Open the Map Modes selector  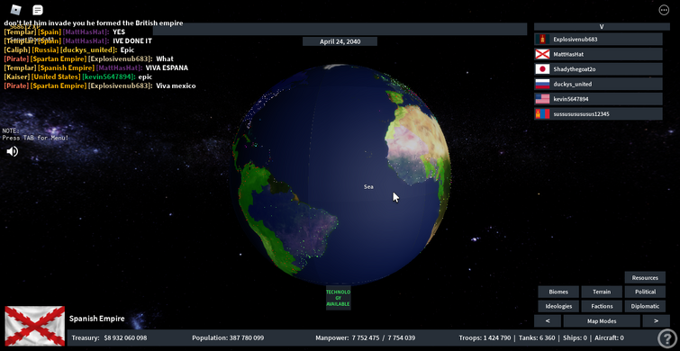(602, 321)
